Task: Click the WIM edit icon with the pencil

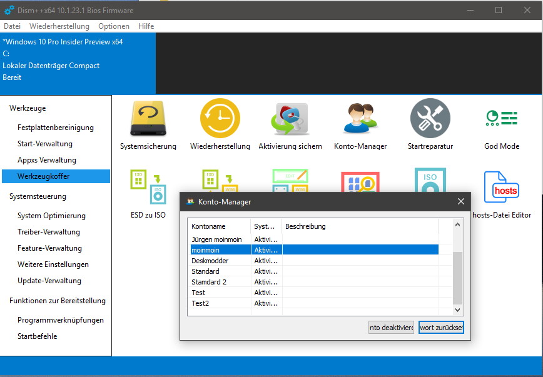Action: pos(290,180)
